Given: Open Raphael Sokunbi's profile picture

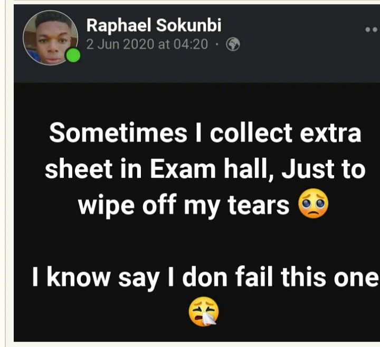Looking at the screenshot, I should pos(51,38).
